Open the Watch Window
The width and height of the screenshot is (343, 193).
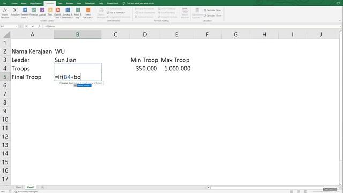pyautogui.click(x=184, y=13)
